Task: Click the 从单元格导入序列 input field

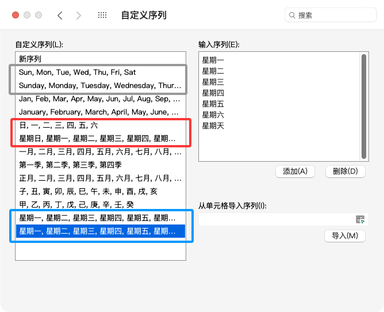Action: [x=283, y=219]
